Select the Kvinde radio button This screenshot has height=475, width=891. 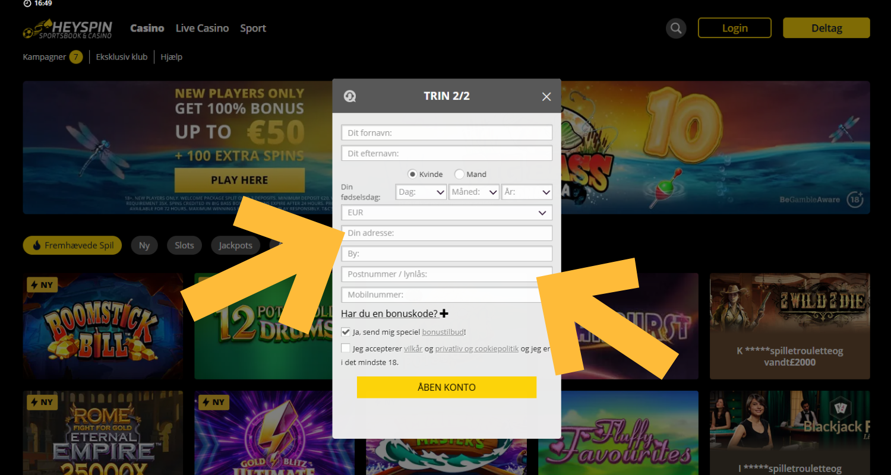412,174
